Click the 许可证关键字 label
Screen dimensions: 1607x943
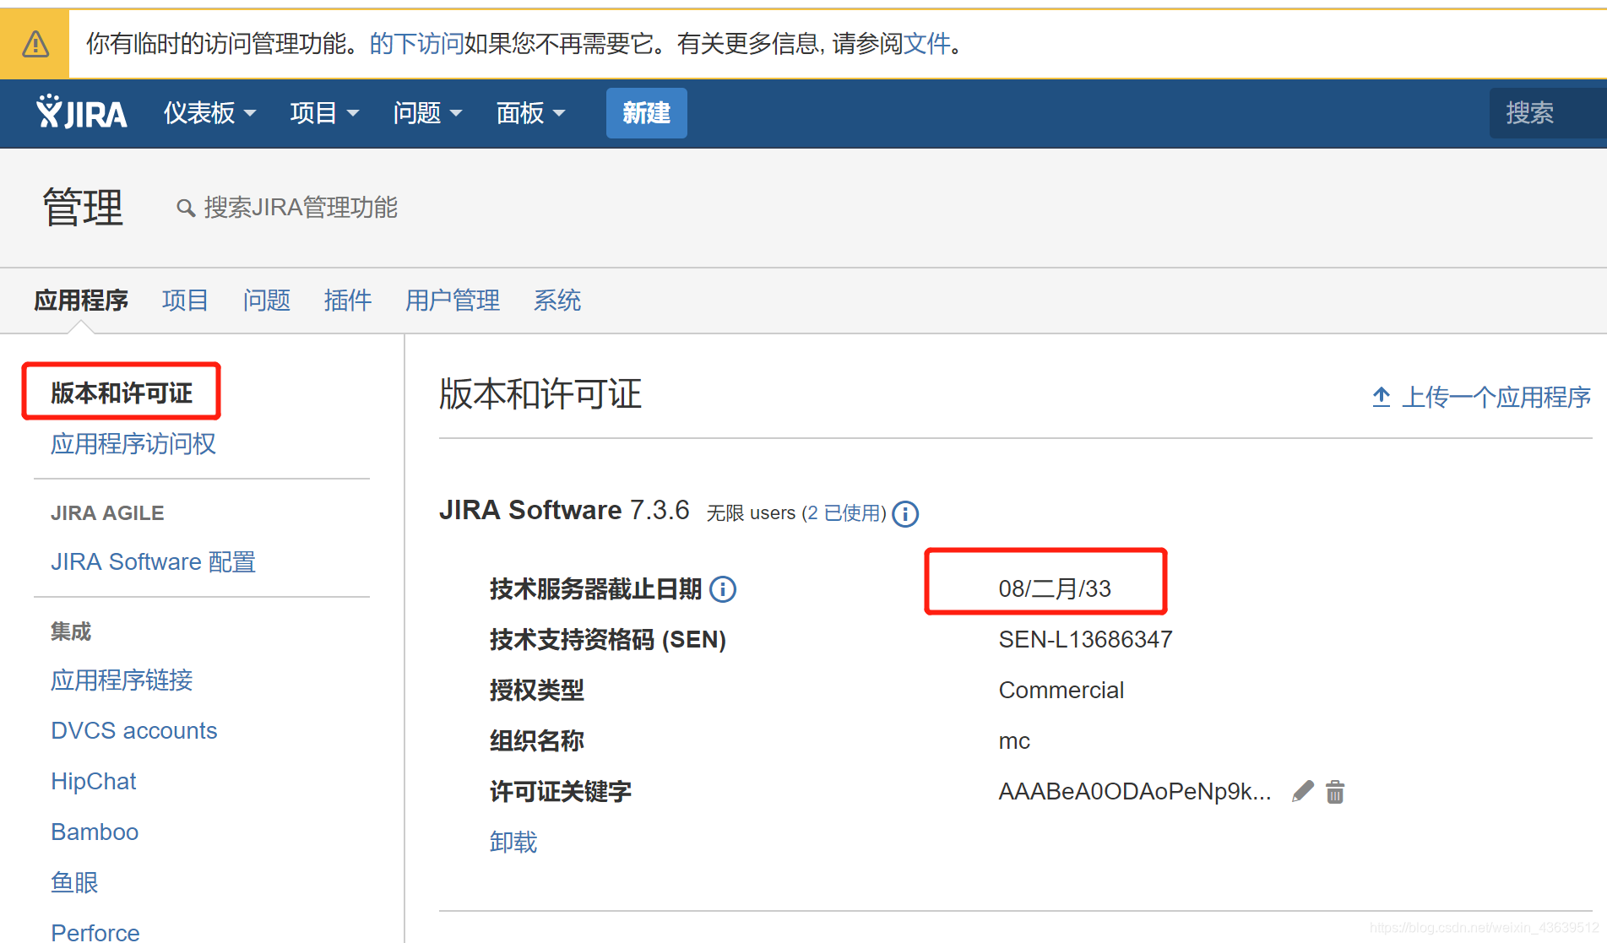tap(561, 792)
